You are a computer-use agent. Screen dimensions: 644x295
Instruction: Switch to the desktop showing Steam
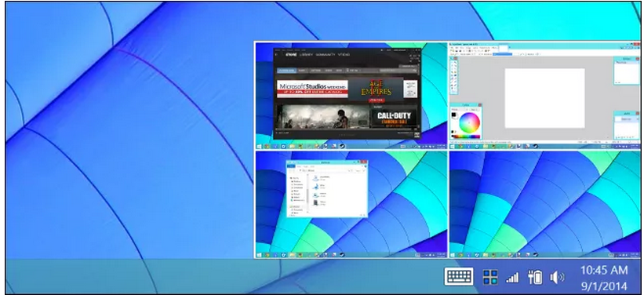[x=351, y=96]
